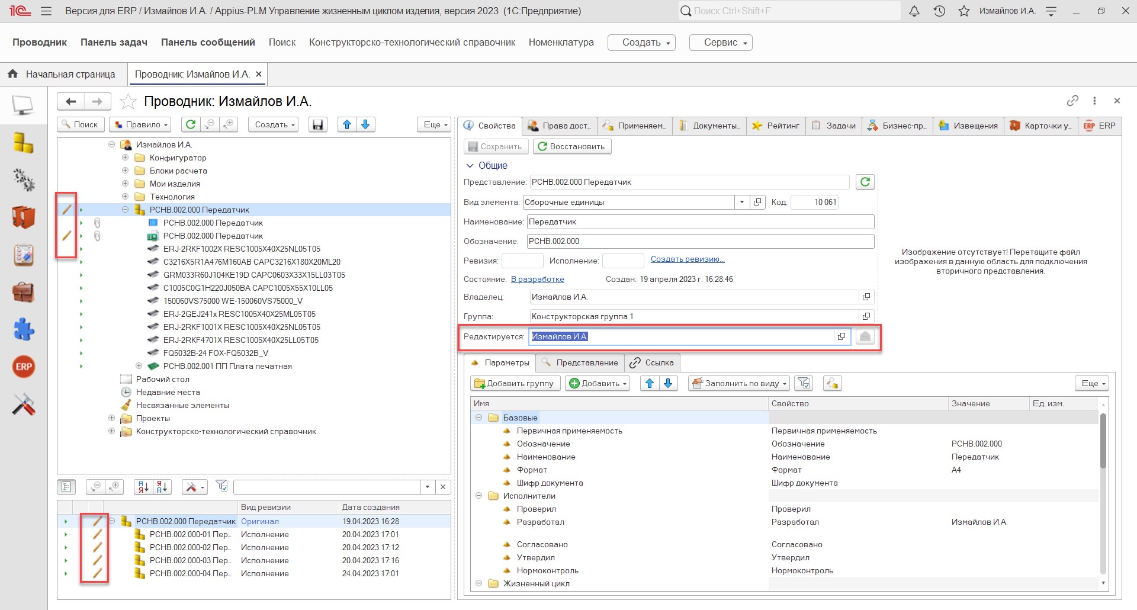Release editing lock button next to Редактируется

pos(865,336)
